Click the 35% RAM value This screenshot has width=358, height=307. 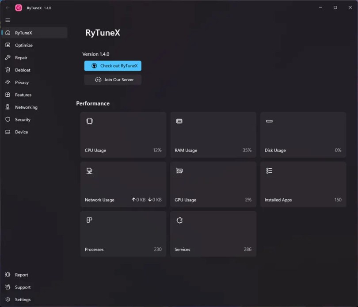(x=247, y=150)
